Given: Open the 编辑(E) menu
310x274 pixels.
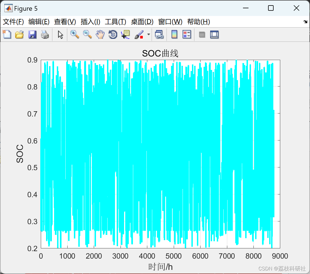Looking at the screenshot, I should coord(39,22).
